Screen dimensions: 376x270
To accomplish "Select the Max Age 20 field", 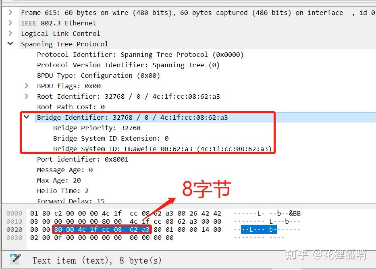I will [59, 180].
